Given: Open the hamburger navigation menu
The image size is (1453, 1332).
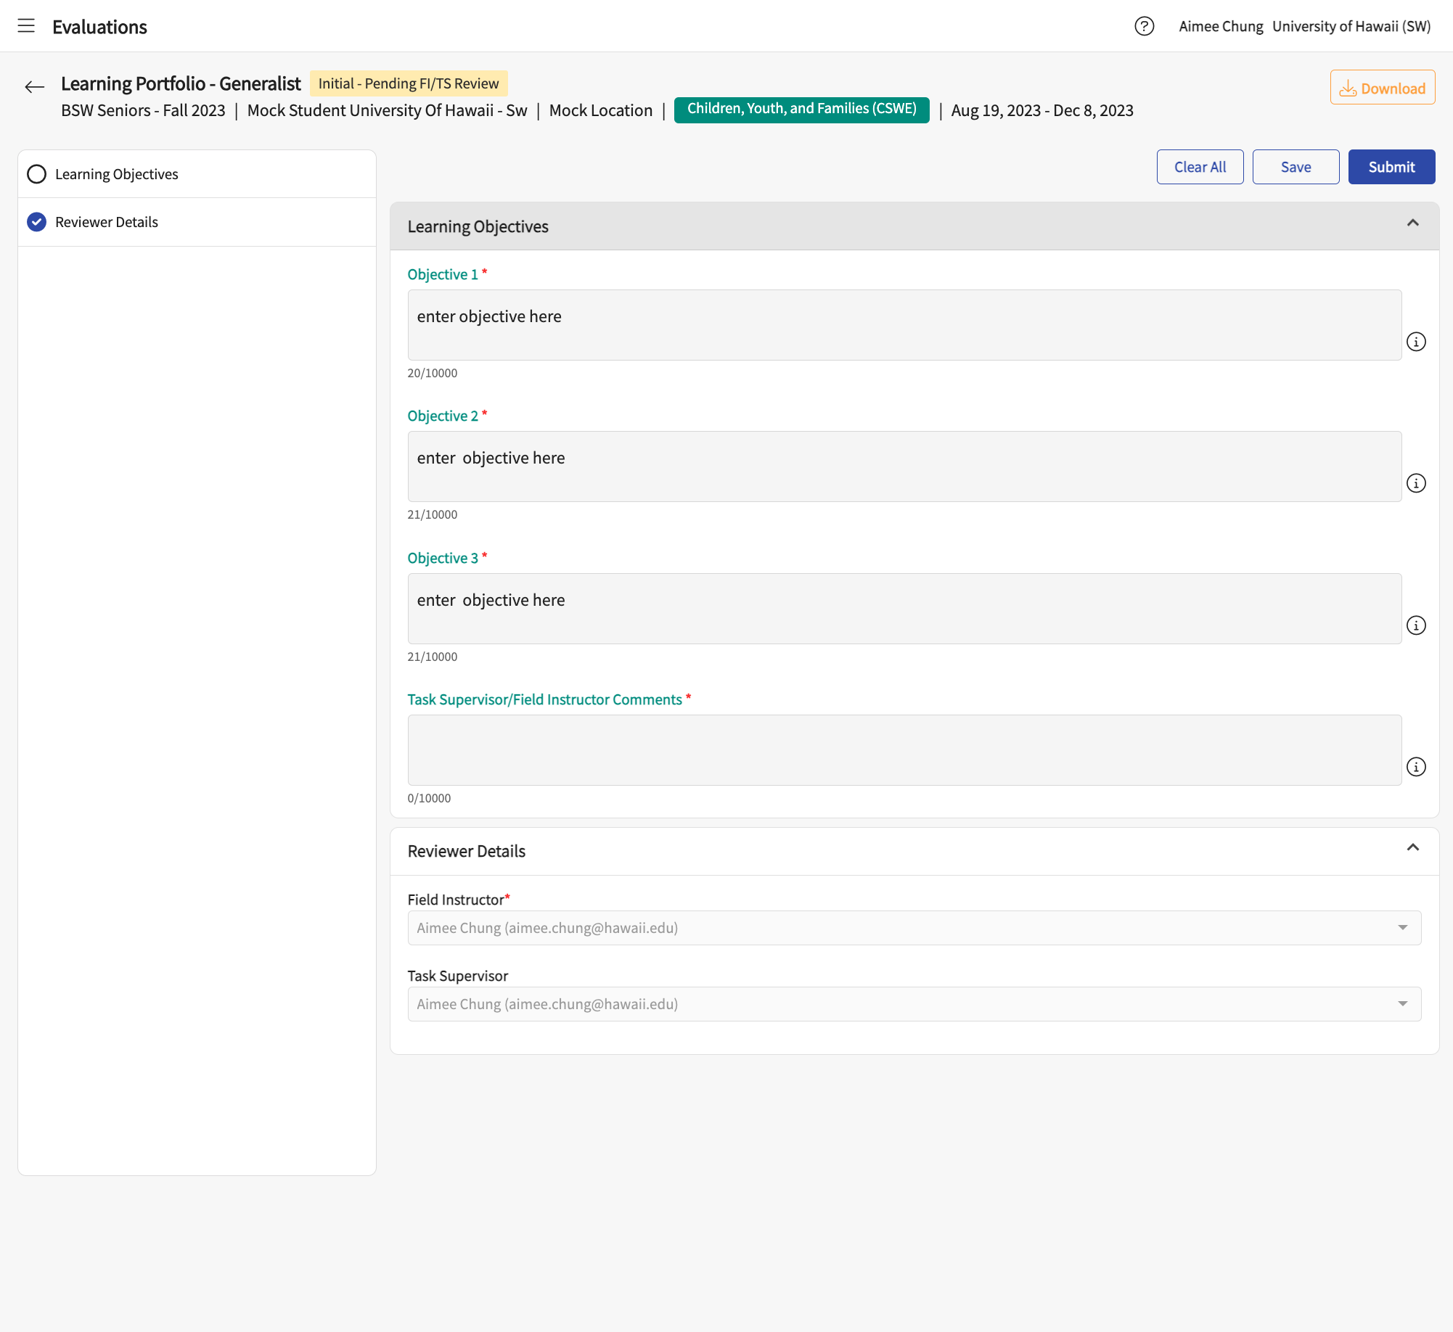Looking at the screenshot, I should coord(26,26).
